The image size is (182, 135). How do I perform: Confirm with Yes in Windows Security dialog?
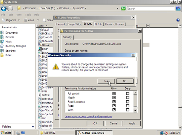106,81
